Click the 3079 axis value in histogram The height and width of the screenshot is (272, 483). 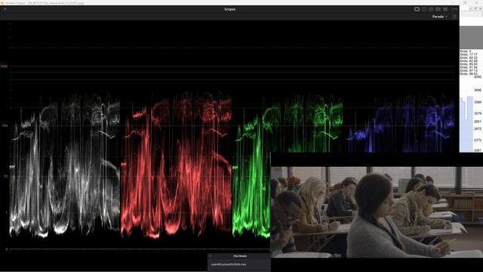click(478, 113)
